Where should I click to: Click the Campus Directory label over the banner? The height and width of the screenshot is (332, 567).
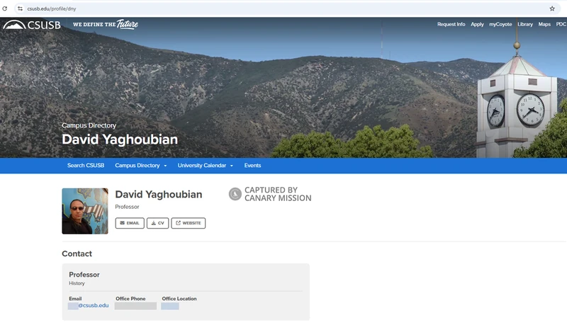[x=89, y=125]
